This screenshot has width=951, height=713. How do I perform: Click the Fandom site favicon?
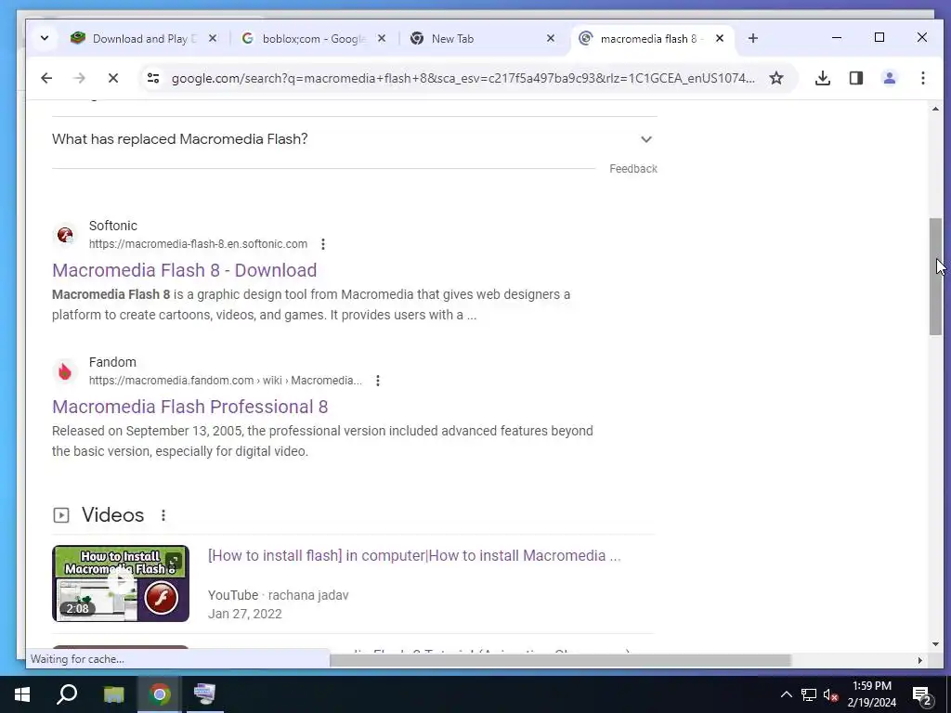[x=65, y=371]
